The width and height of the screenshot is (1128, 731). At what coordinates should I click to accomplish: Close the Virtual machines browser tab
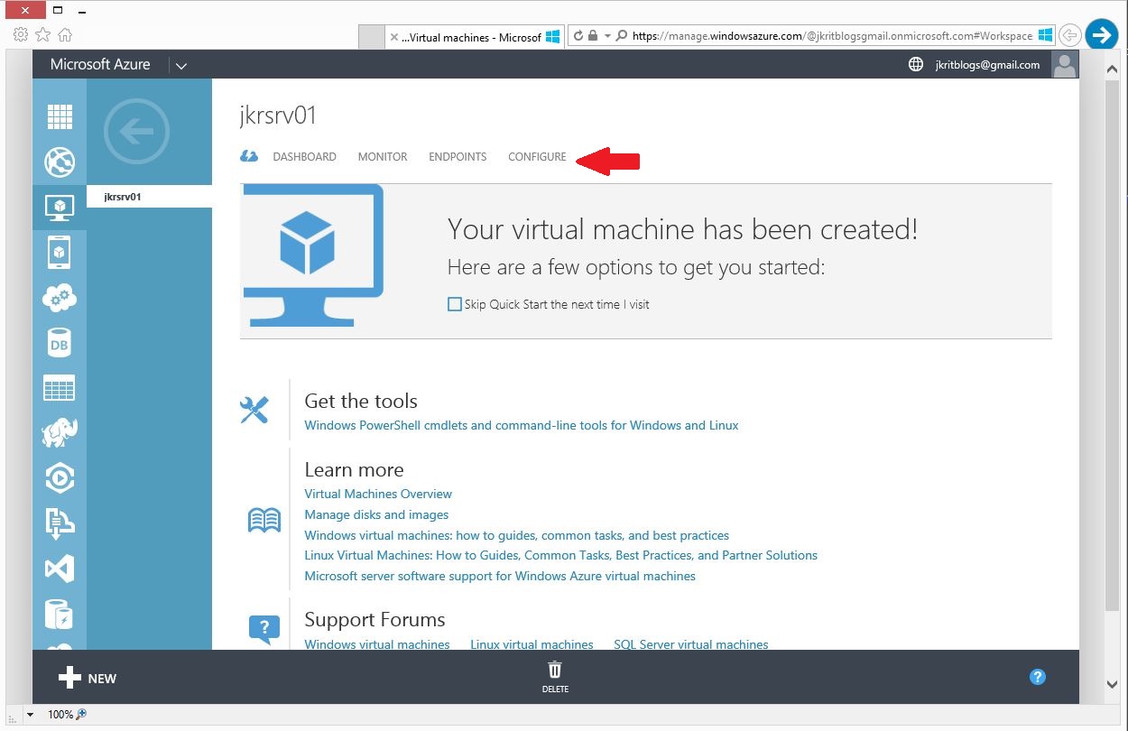394,37
